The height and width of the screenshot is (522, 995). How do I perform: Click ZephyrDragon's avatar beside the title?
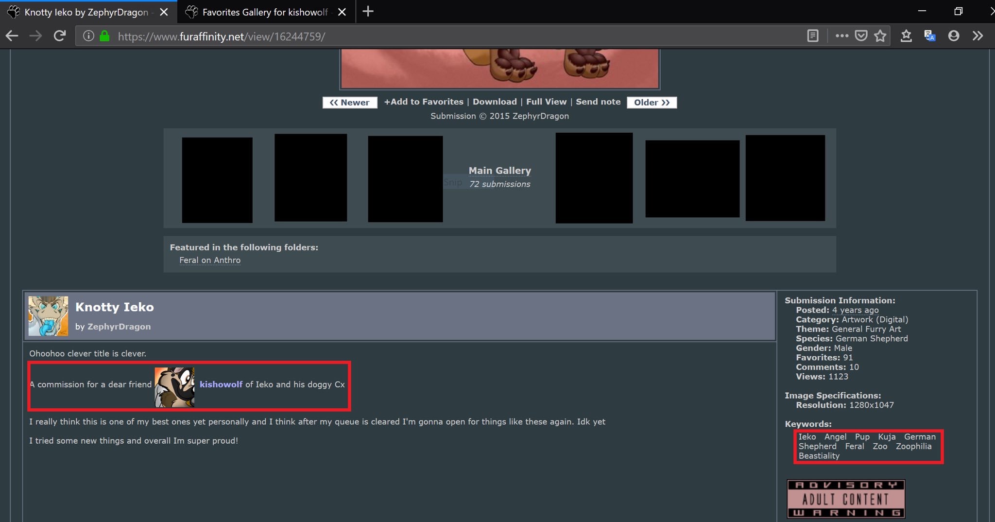click(48, 316)
